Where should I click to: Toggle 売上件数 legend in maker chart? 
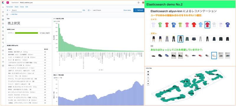(x=57, y=21)
